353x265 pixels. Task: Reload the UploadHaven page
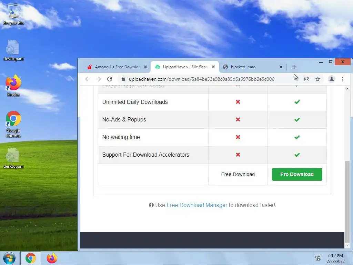(110, 79)
